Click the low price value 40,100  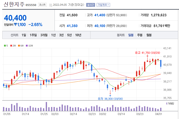(x=100, y=26)
